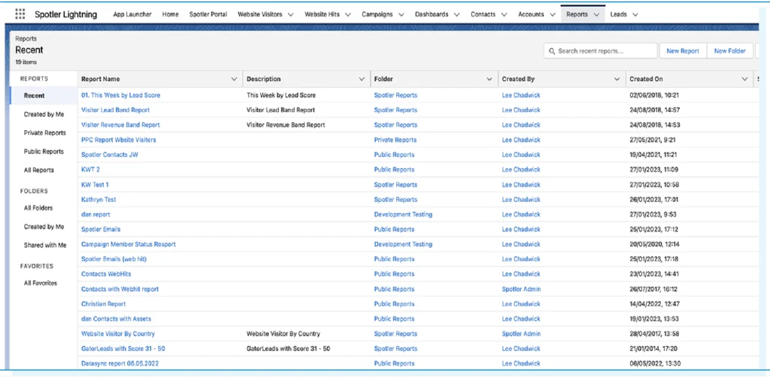770x386 pixels.
Task: Select Created by Me under Reports
Action: pyautogui.click(x=44, y=114)
